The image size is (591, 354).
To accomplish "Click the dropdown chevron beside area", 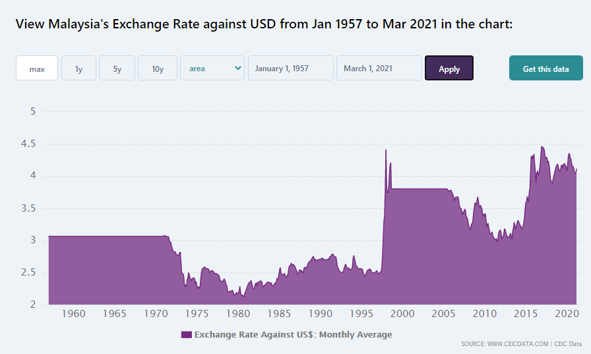I will click(x=238, y=68).
